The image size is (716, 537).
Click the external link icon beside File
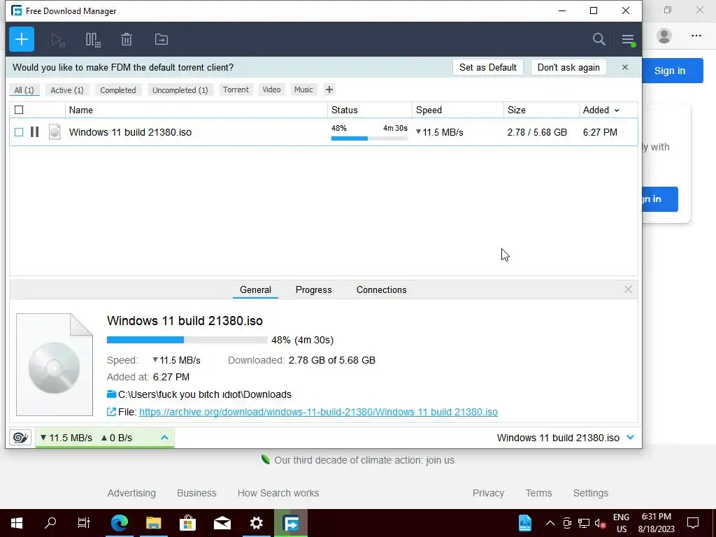click(x=111, y=412)
